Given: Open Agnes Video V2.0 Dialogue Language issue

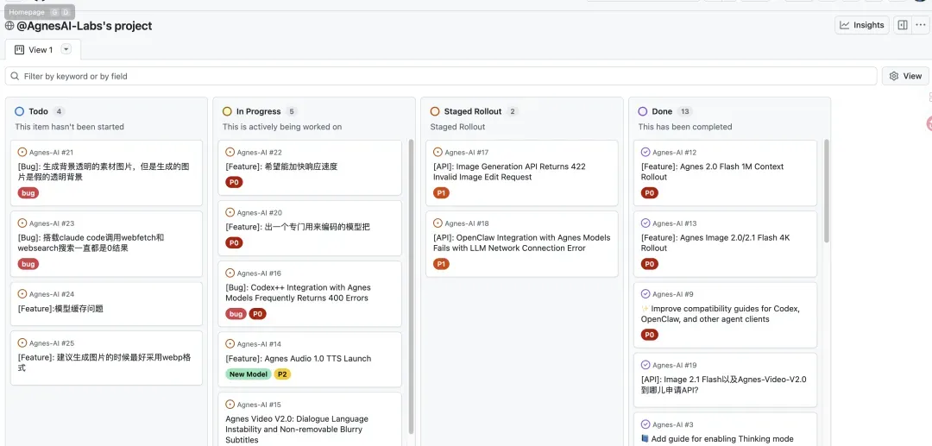Looking at the screenshot, I should 297,430.
